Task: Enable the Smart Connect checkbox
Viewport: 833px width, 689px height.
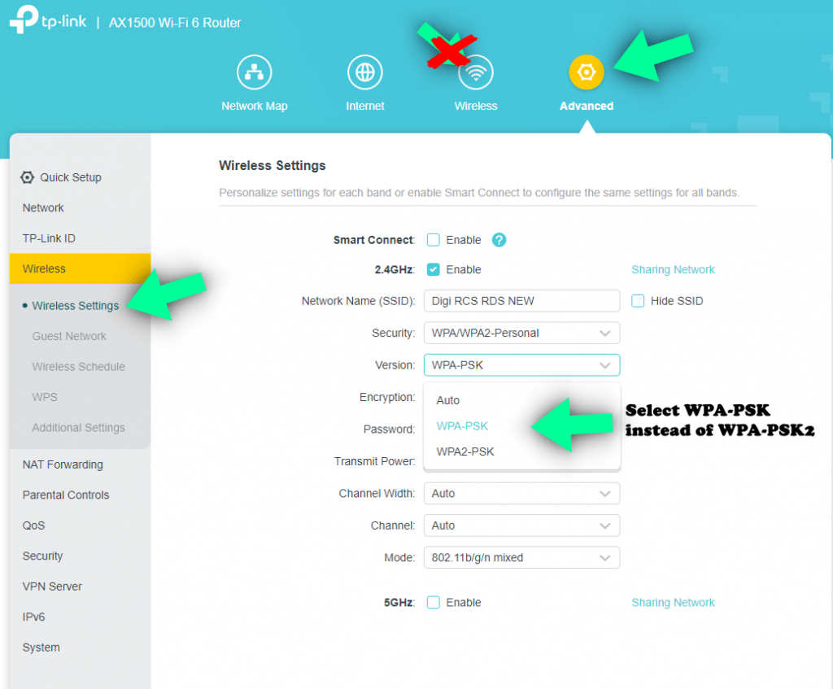Action: coord(432,239)
